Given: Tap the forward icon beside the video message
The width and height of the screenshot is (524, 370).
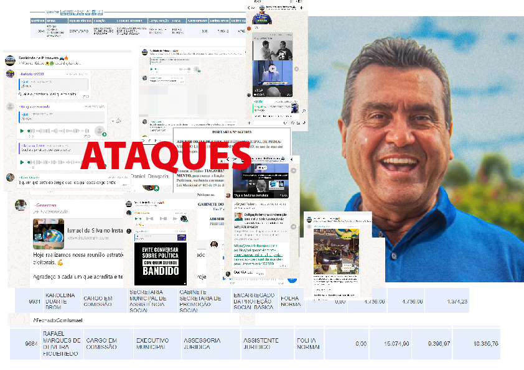Looking at the screenshot, I should coord(296,68).
